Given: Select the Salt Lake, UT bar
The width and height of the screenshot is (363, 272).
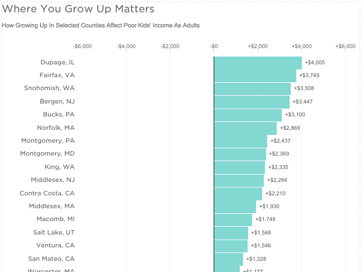Looking at the screenshot, I should pos(231,232).
